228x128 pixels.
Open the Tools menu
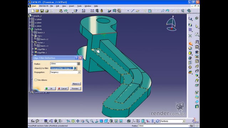pyautogui.click(x=79, y=6)
